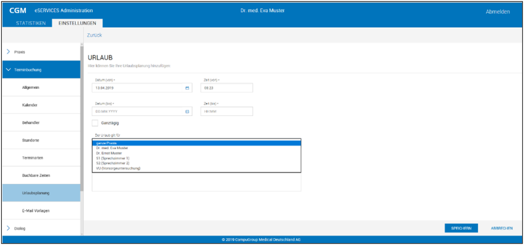Click the ABBRECHEN button
Image resolution: width=524 pixels, height=245 pixels.
[x=501, y=229]
